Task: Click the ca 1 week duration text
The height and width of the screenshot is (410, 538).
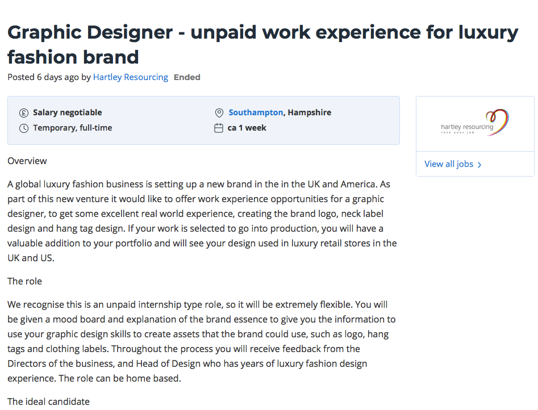Action: click(247, 128)
